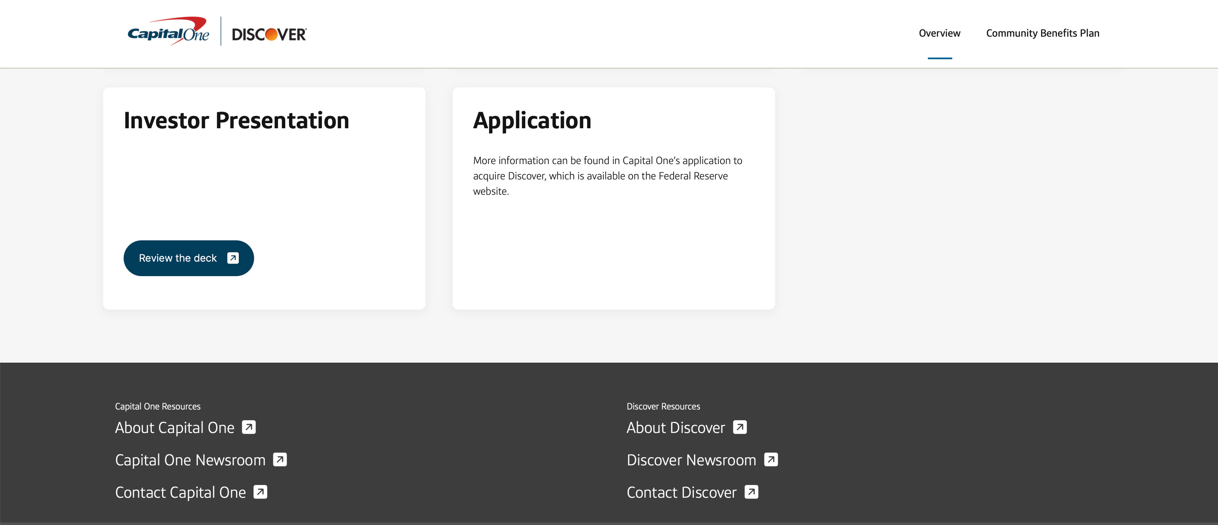The image size is (1218, 525).
Task: Click the external link arrow beside Contact Discover
Action: (751, 491)
